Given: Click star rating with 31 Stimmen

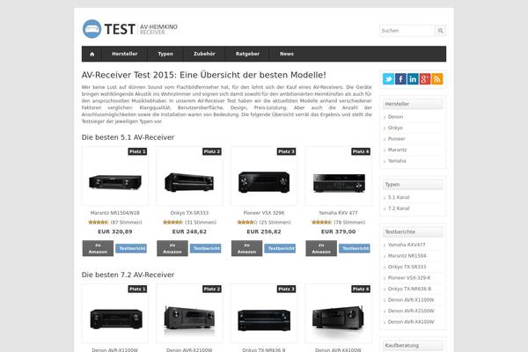Looking at the screenshot, I should point(172,223).
